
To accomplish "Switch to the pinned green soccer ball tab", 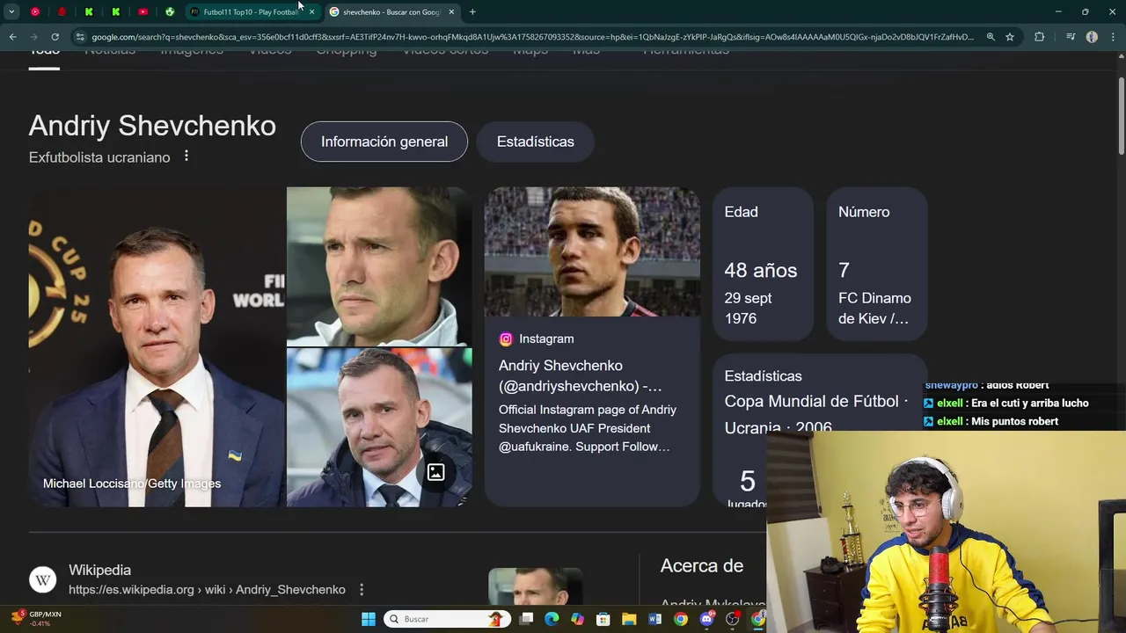I will (170, 11).
